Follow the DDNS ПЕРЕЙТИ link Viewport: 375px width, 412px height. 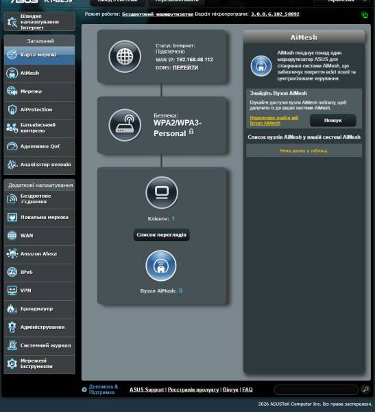tap(185, 68)
